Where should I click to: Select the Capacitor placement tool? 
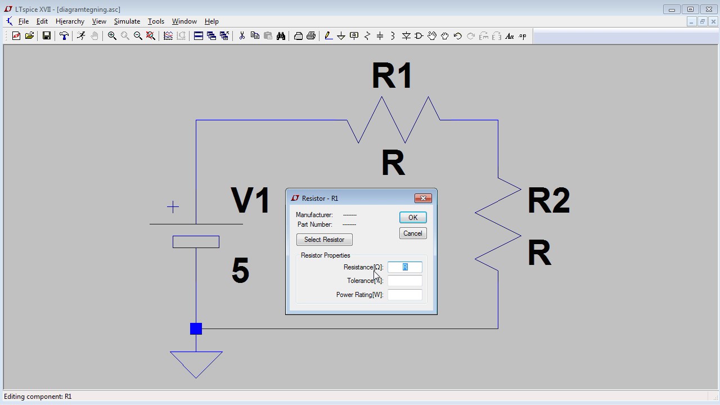click(380, 36)
